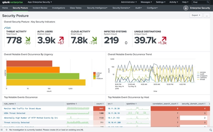Viewport: 213px width, 132px height.
Task: Open the Investigations tab
Action: pyautogui.click(x=59, y=8)
